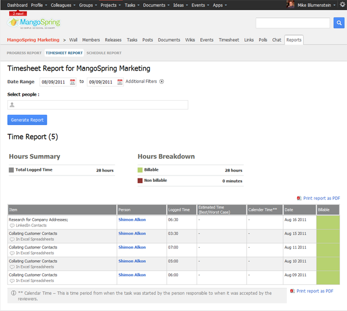Open the Colleagues dropdown menu

click(x=63, y=5)
